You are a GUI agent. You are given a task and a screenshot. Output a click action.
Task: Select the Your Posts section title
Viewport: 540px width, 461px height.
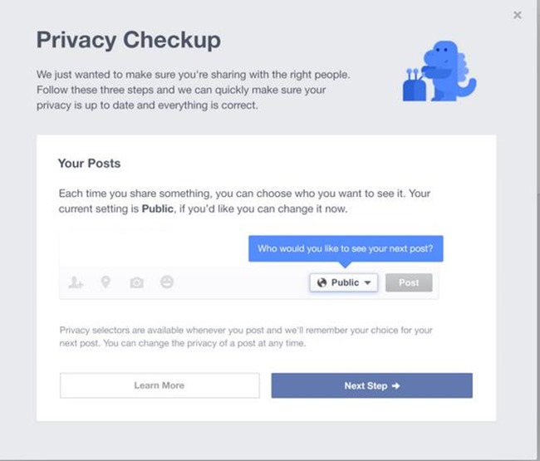tap(89, 163)
